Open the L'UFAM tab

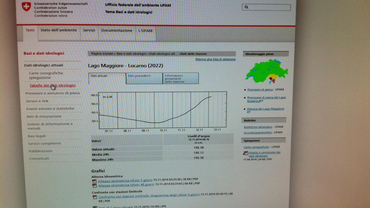145,31
